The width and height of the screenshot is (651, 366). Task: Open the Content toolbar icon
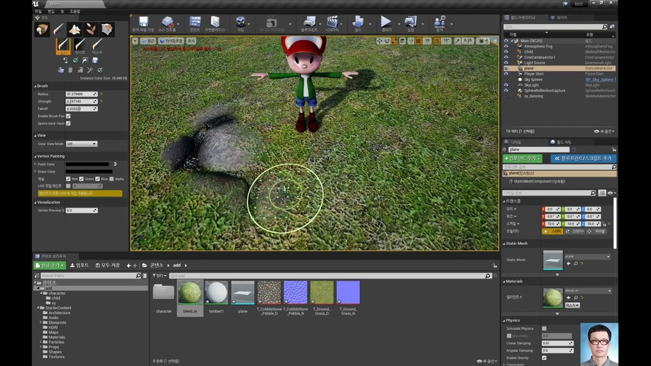[195, 23]
